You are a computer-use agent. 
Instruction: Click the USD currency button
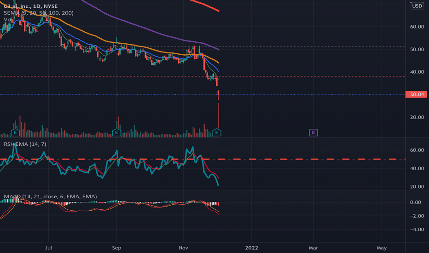(x=417, y=6)
